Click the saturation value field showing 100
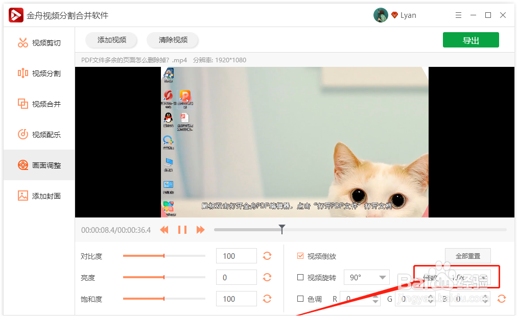Screen dimensions: 518x316 [236, 299]
